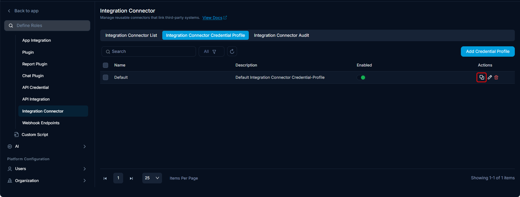
Task: Expand the Organization sidebar section
Action: coord(85,181)
